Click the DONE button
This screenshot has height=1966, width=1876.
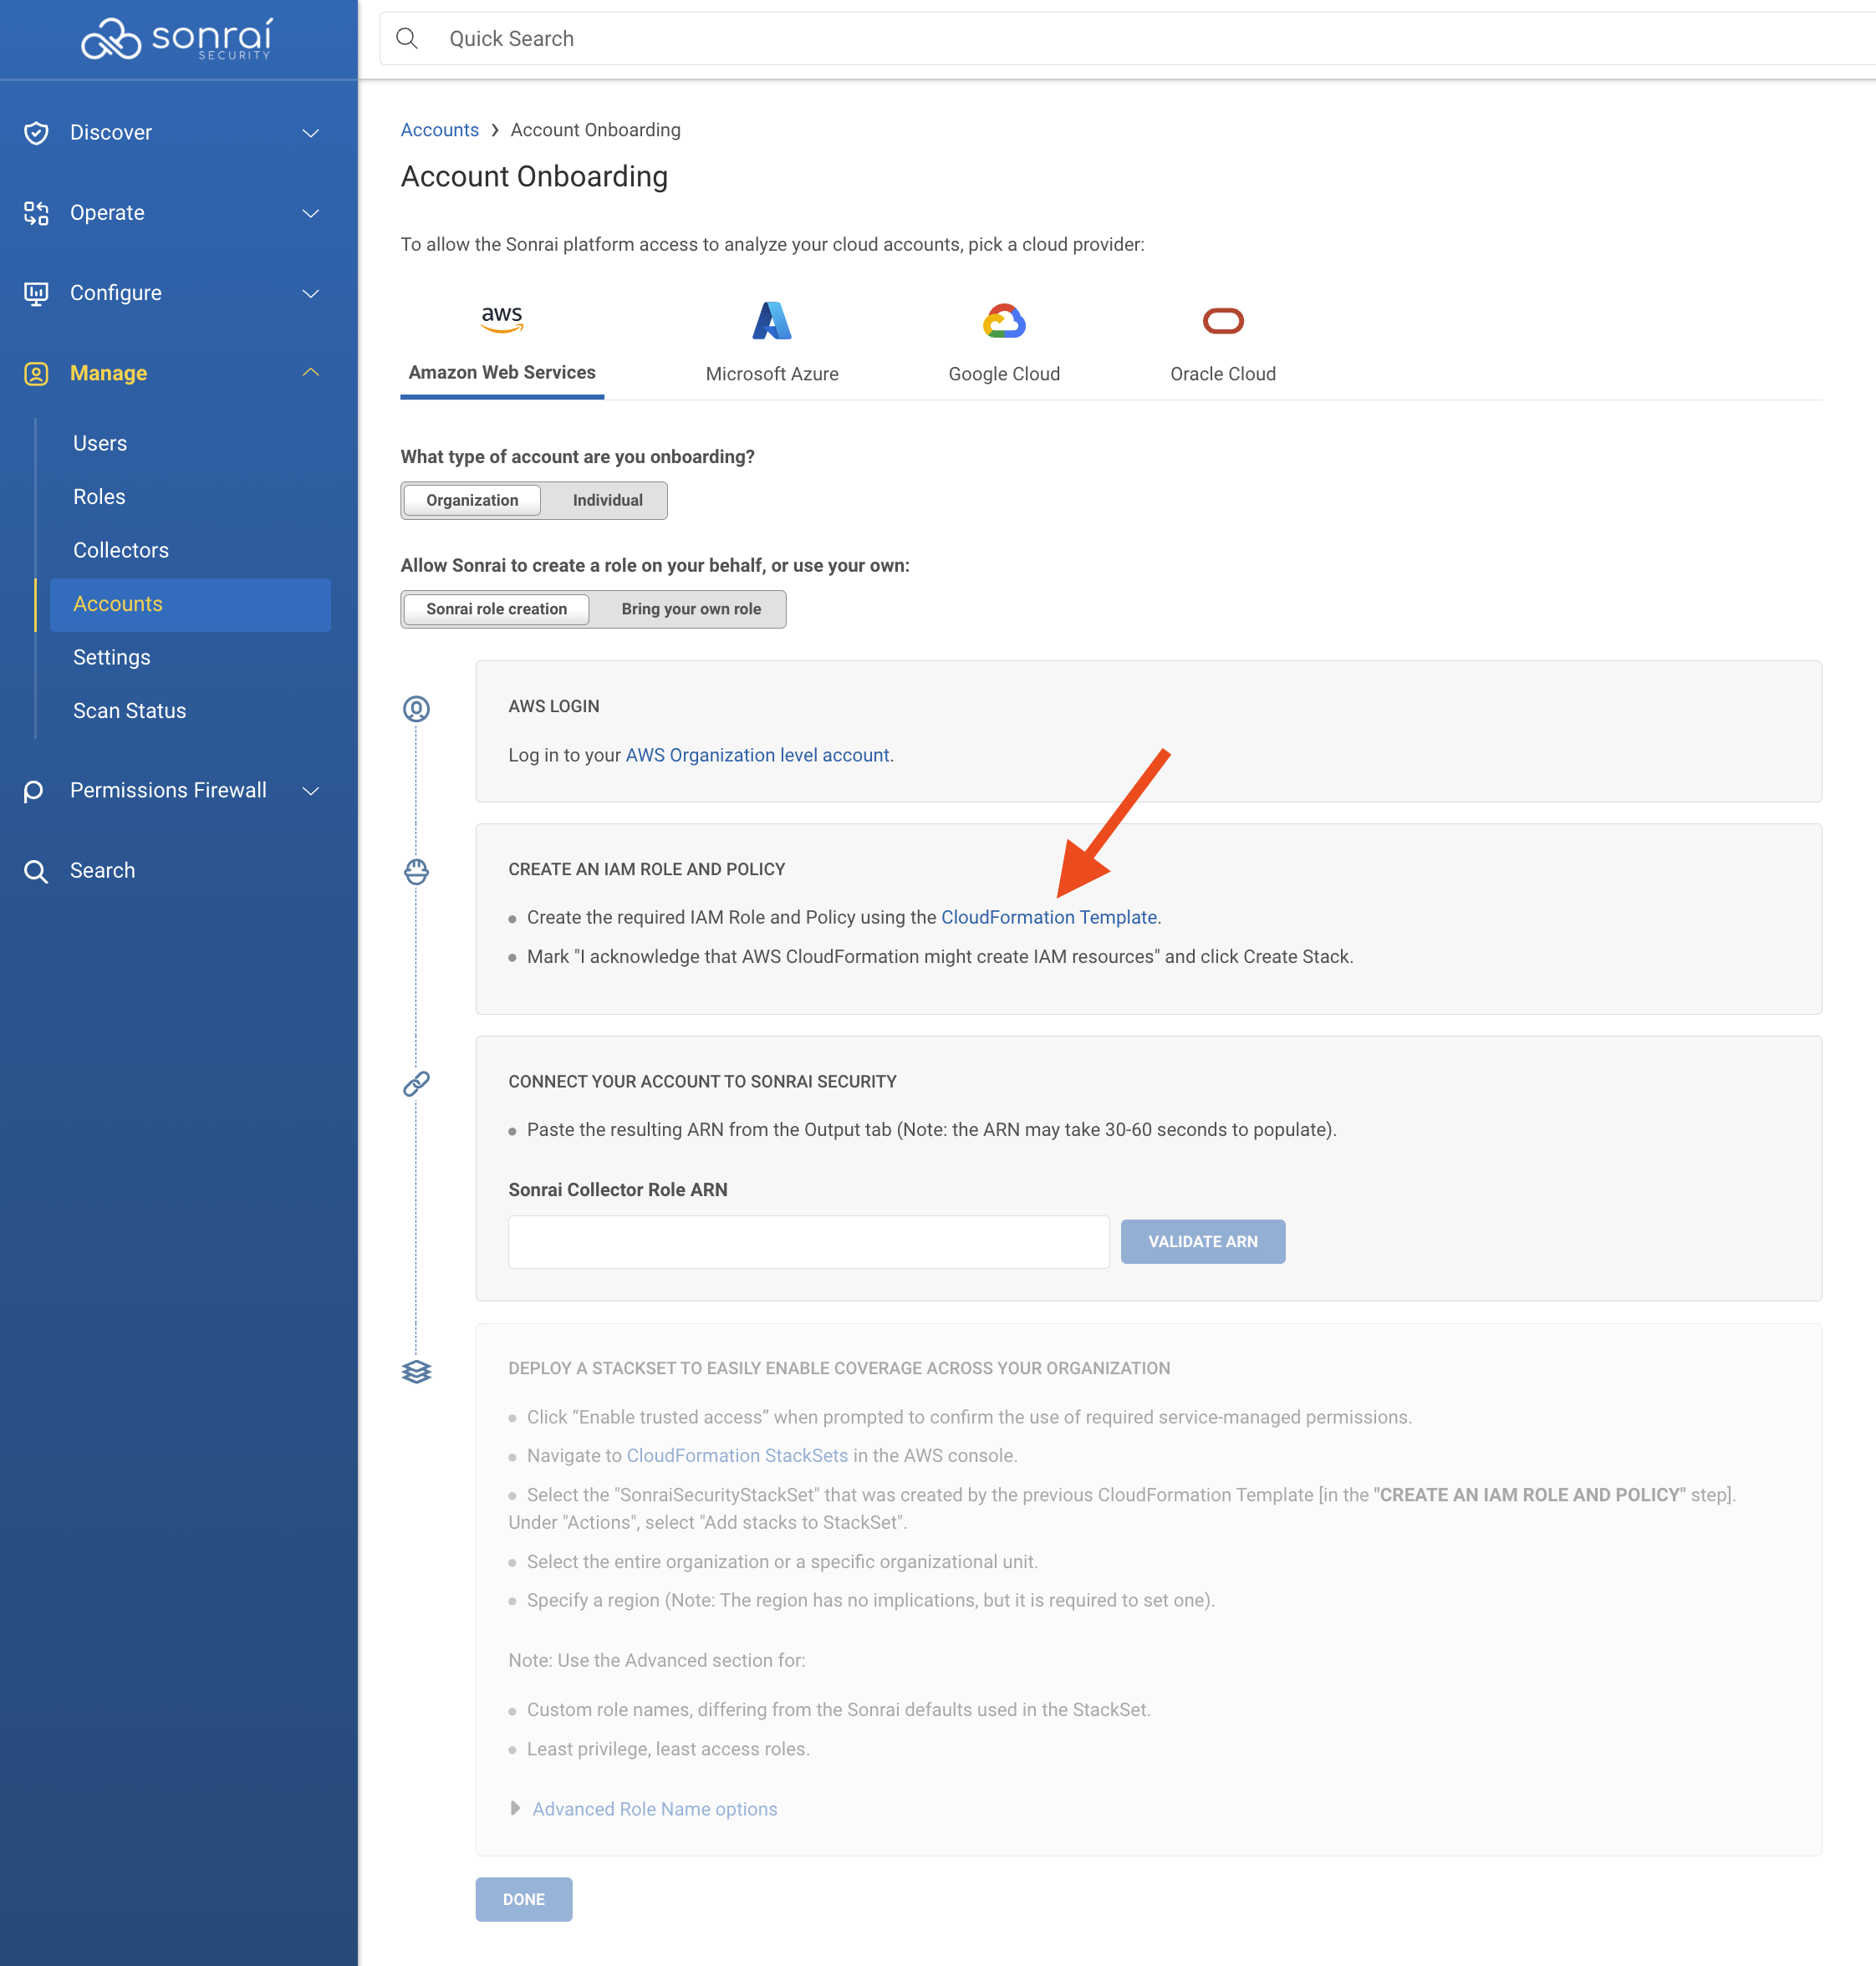point(524,1899)
